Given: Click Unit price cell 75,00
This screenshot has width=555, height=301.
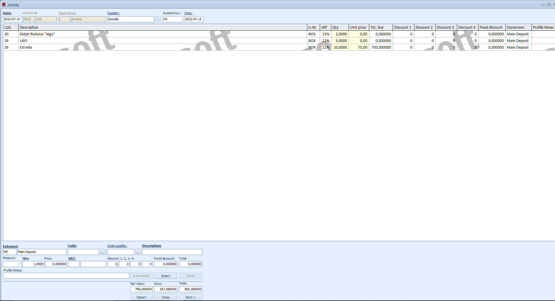Looking at the screenshot, I should click(359, 47).
